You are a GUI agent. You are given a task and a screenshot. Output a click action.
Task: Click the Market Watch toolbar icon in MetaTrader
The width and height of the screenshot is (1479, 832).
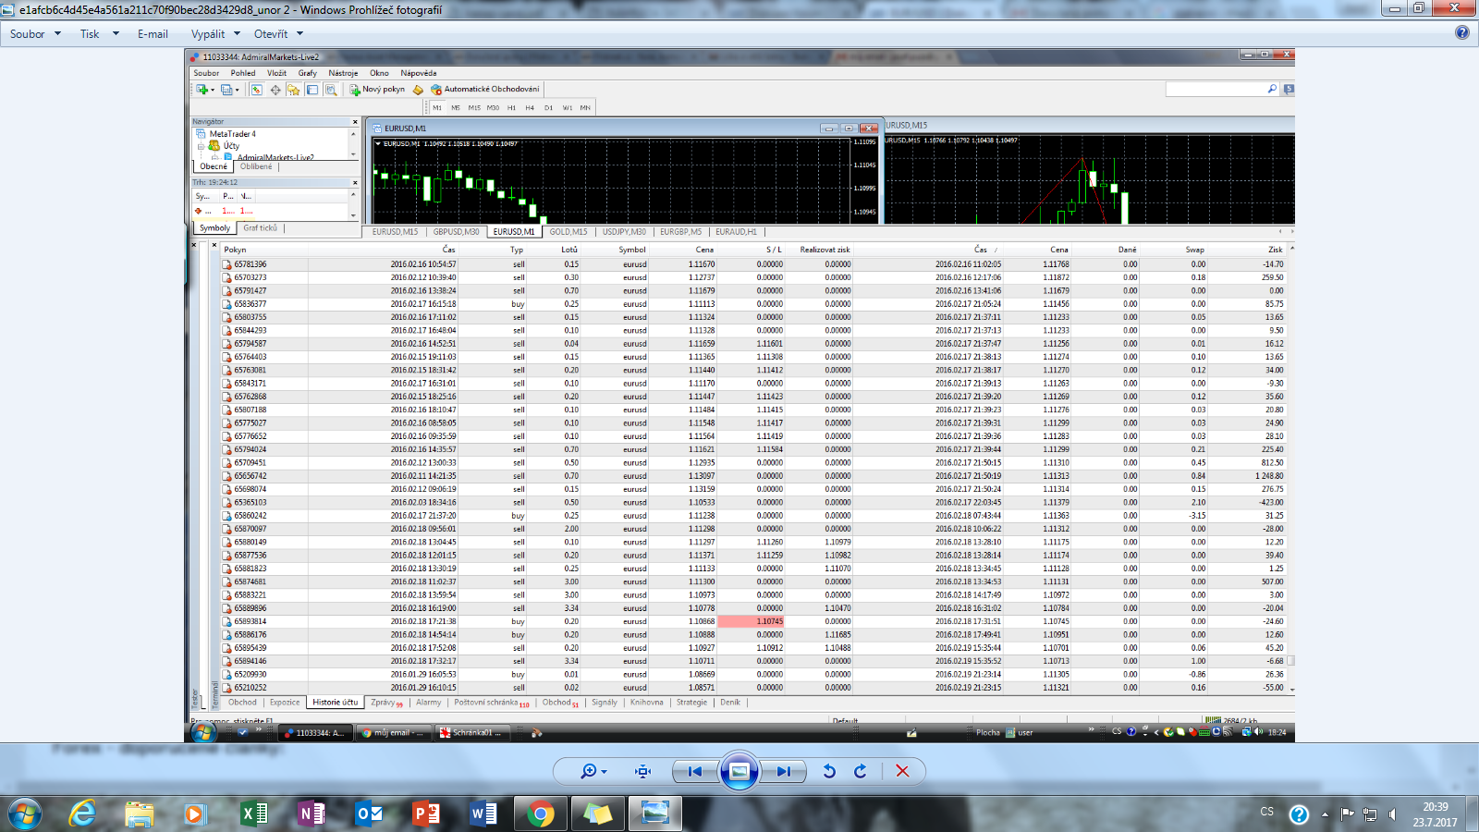[257, 90]
